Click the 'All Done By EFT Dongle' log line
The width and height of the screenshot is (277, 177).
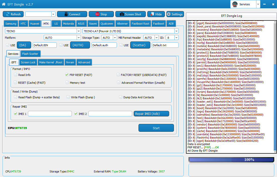tap(202, 151)
